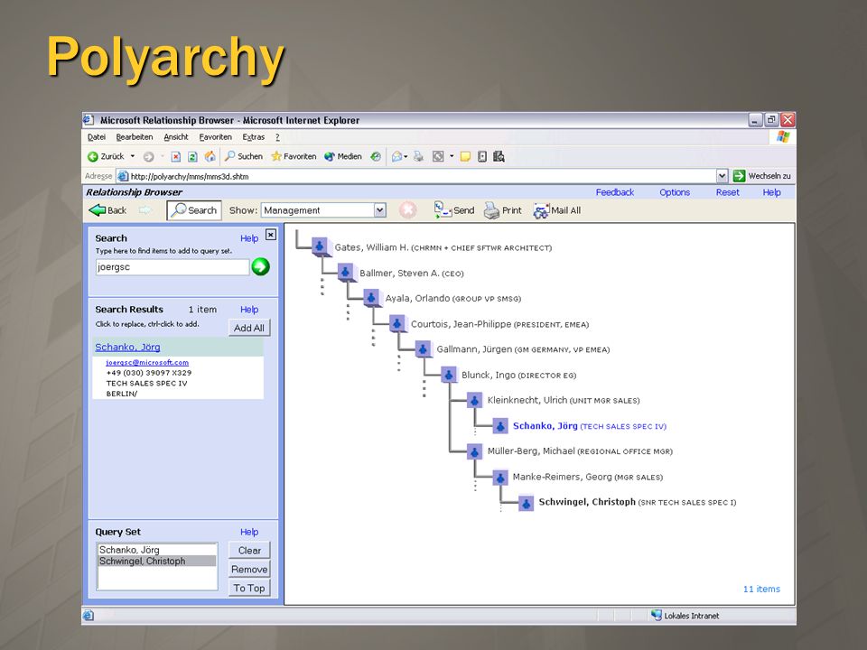Click the Wechseln zu go button

point(762,176)
